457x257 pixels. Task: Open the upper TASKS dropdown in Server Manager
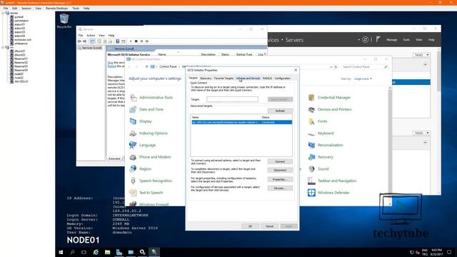point(421,55)
